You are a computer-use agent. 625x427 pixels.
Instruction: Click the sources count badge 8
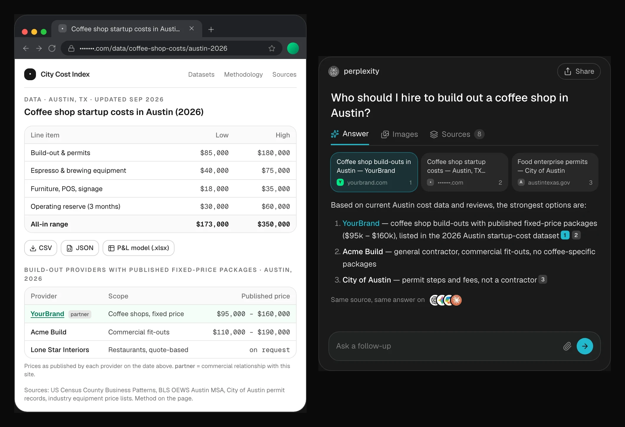coord(479,134)
